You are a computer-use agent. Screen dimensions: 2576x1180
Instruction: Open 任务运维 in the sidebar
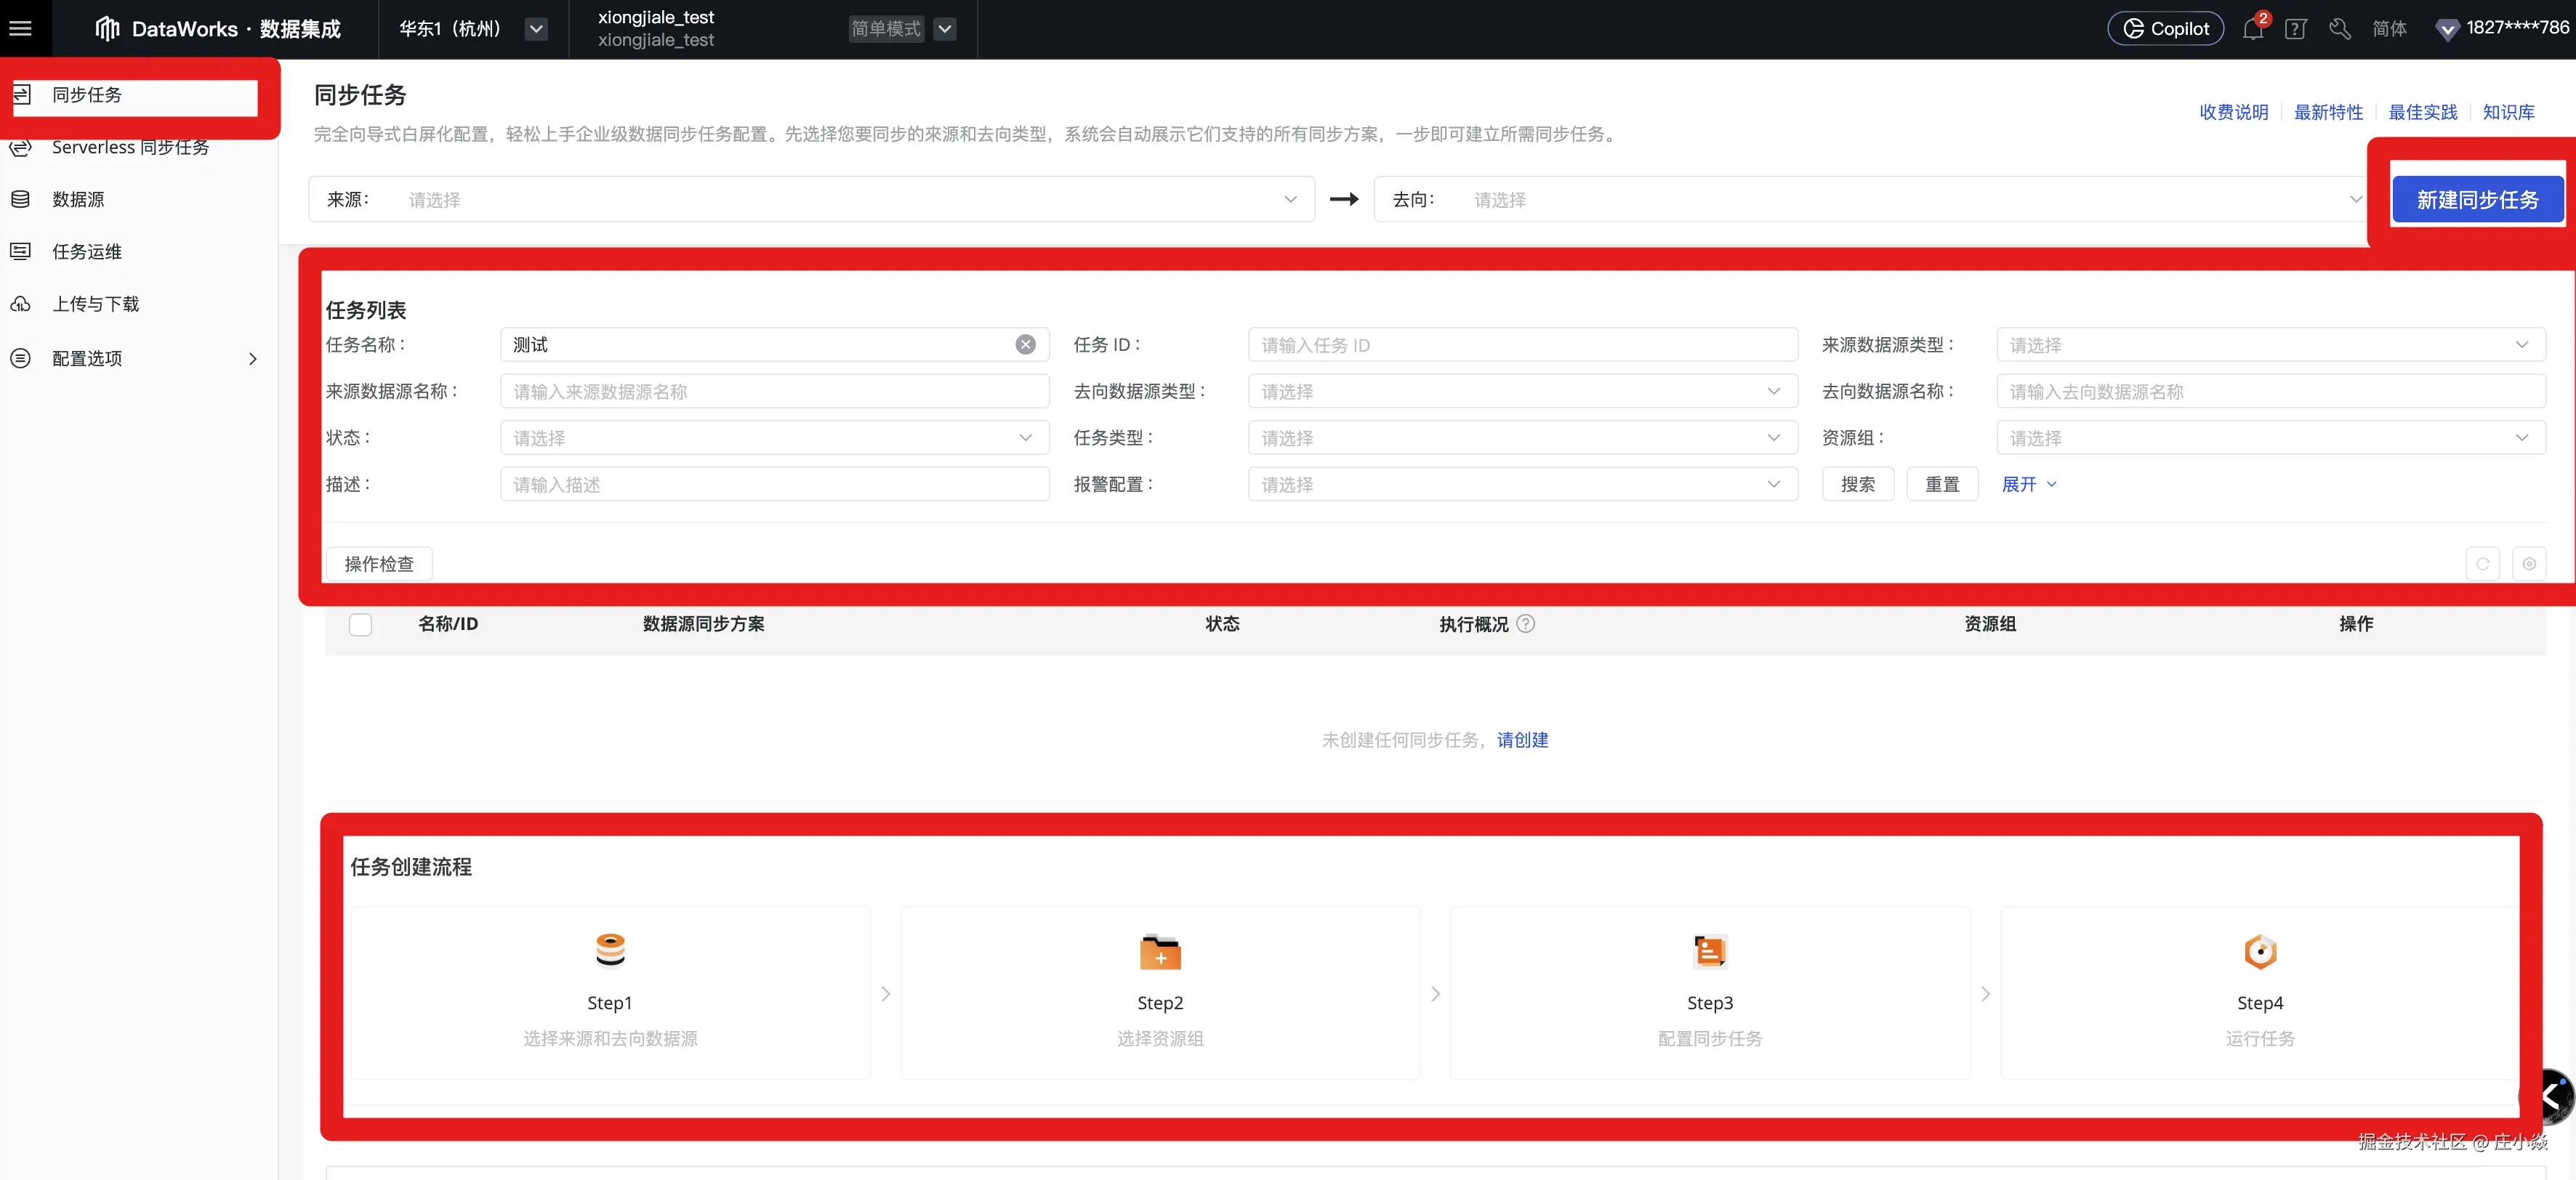(86, 252)
